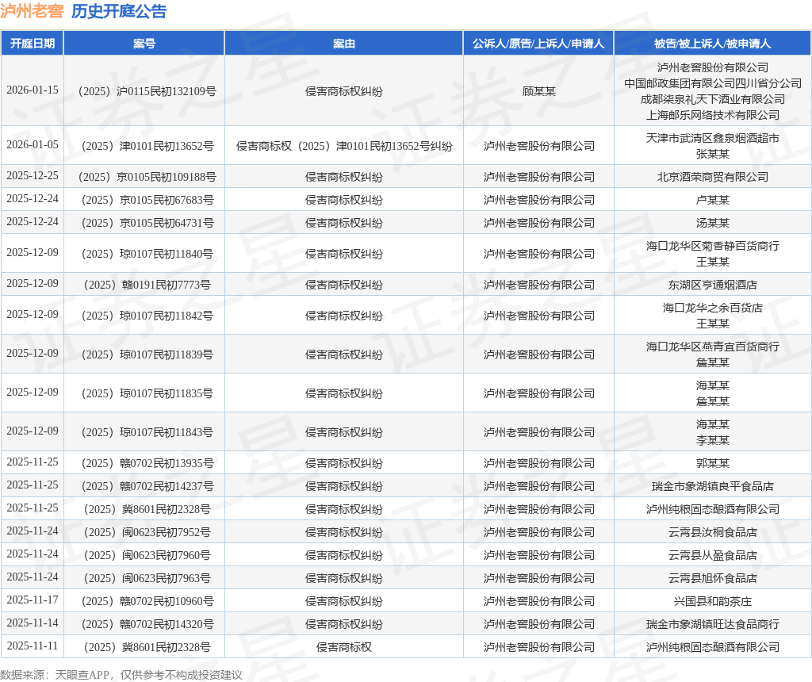
Task: Select date cell 2025-11-17
Action: [32, 600]
